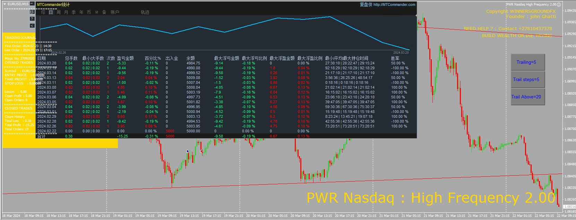Image resolution: width=576 pixels, height=220 pixels.
Task: Click the PWR Nasdaq High Frequency 2.00 EA label
Action: [x=531, y=5]
